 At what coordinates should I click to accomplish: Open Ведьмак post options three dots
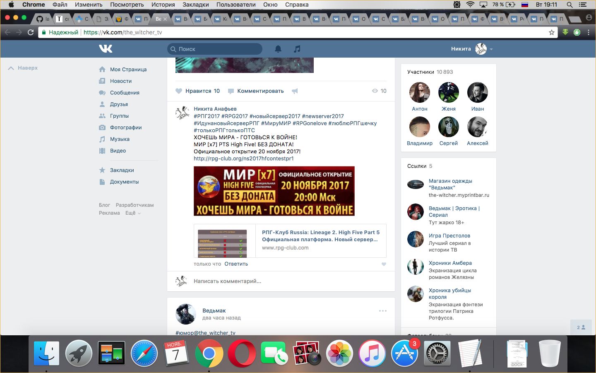pyautogui.click(x=383, y=310)
